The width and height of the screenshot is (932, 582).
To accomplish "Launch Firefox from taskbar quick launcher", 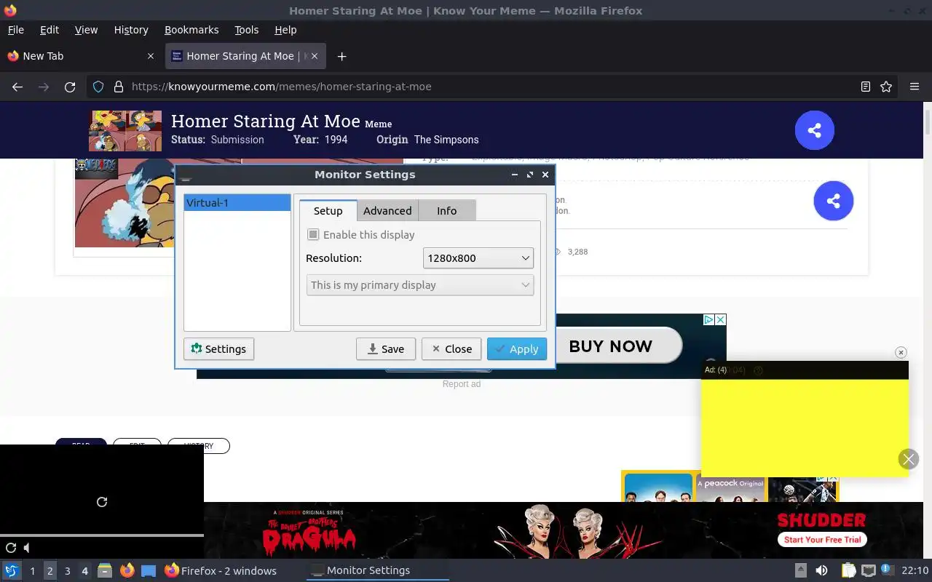I will (127, 570).
